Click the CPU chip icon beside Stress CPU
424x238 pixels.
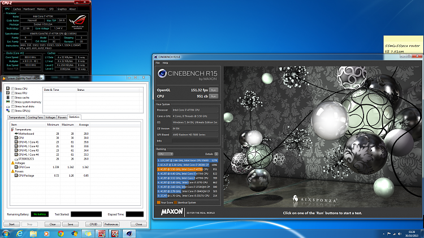pos(8,89)
